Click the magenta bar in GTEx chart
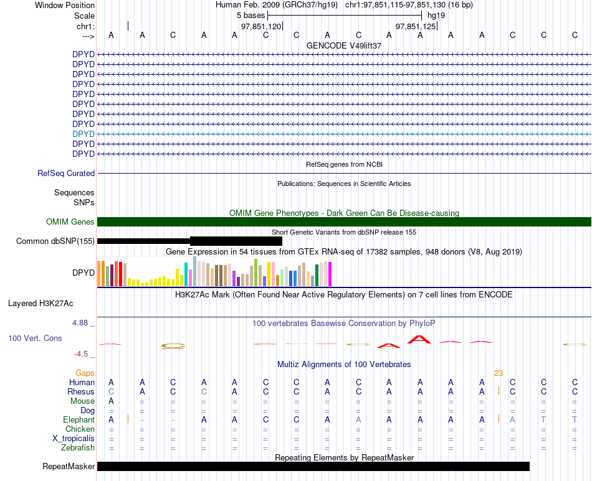The height and width of the screenshot is (481, 592). point(330,274)
